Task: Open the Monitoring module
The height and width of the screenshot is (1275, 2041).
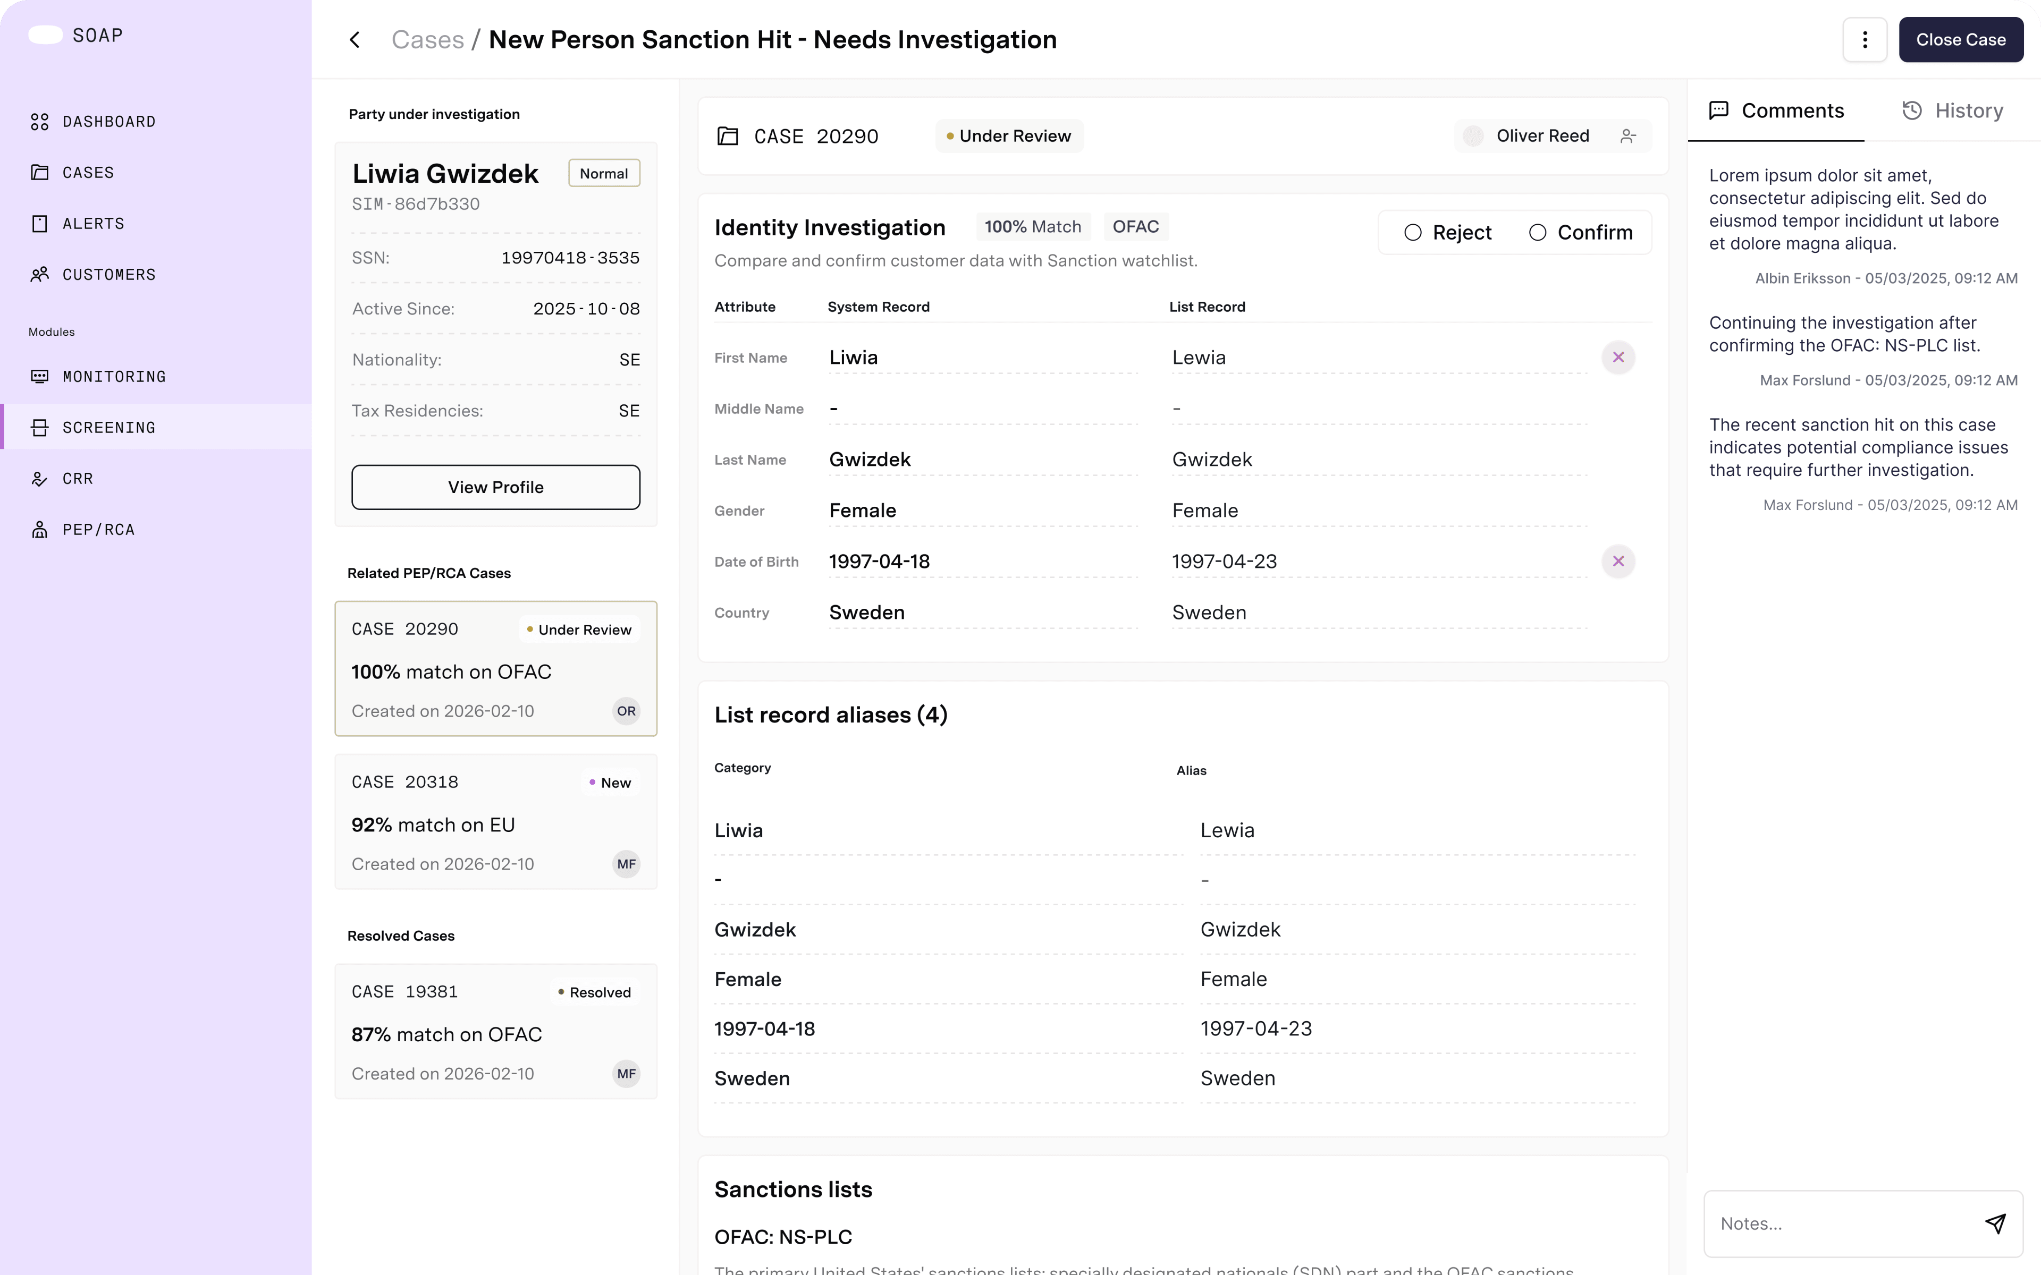Action: point(114,376)
